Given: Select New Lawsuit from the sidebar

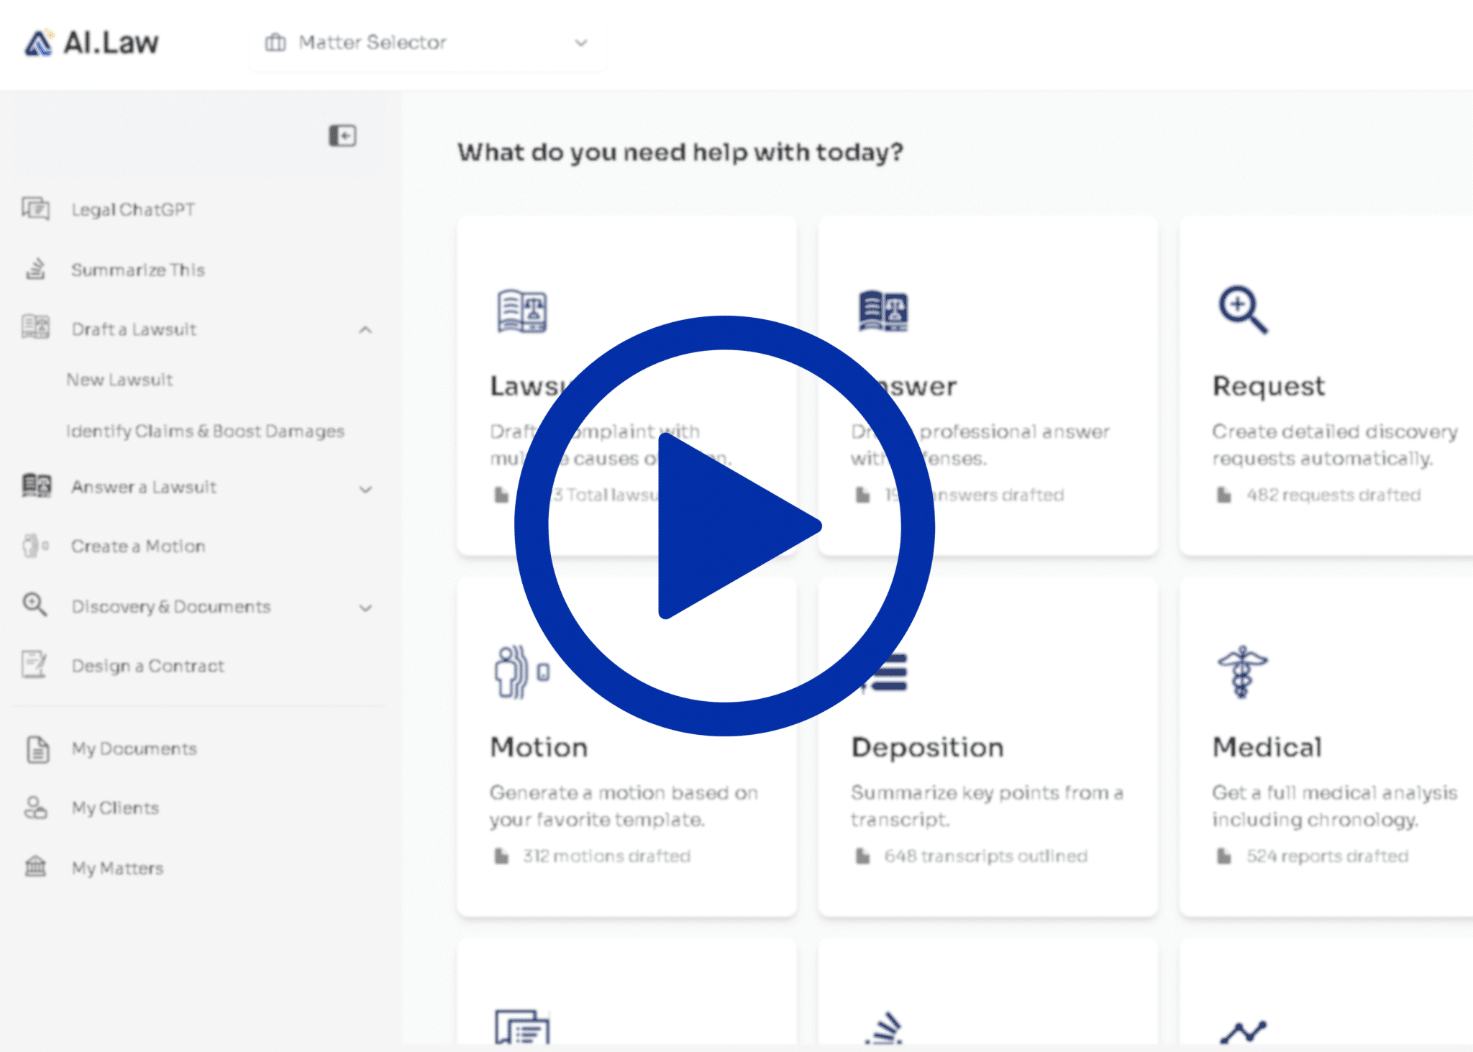Looking at the screenshot, I should click(x=119, y=380).
